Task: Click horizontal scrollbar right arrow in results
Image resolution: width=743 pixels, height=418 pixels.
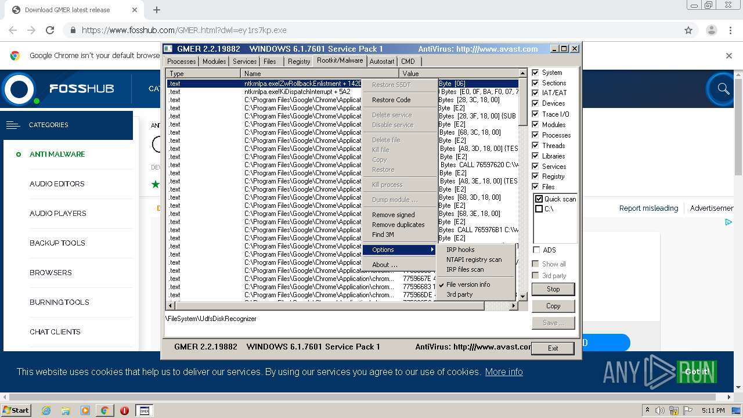Action: tap(513, 305)
